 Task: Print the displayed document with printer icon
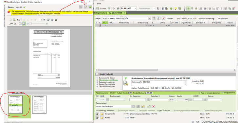pos(56,20)
